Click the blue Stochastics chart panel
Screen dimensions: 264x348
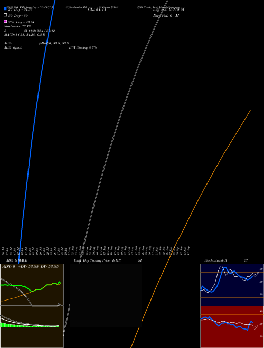point(232,285)
